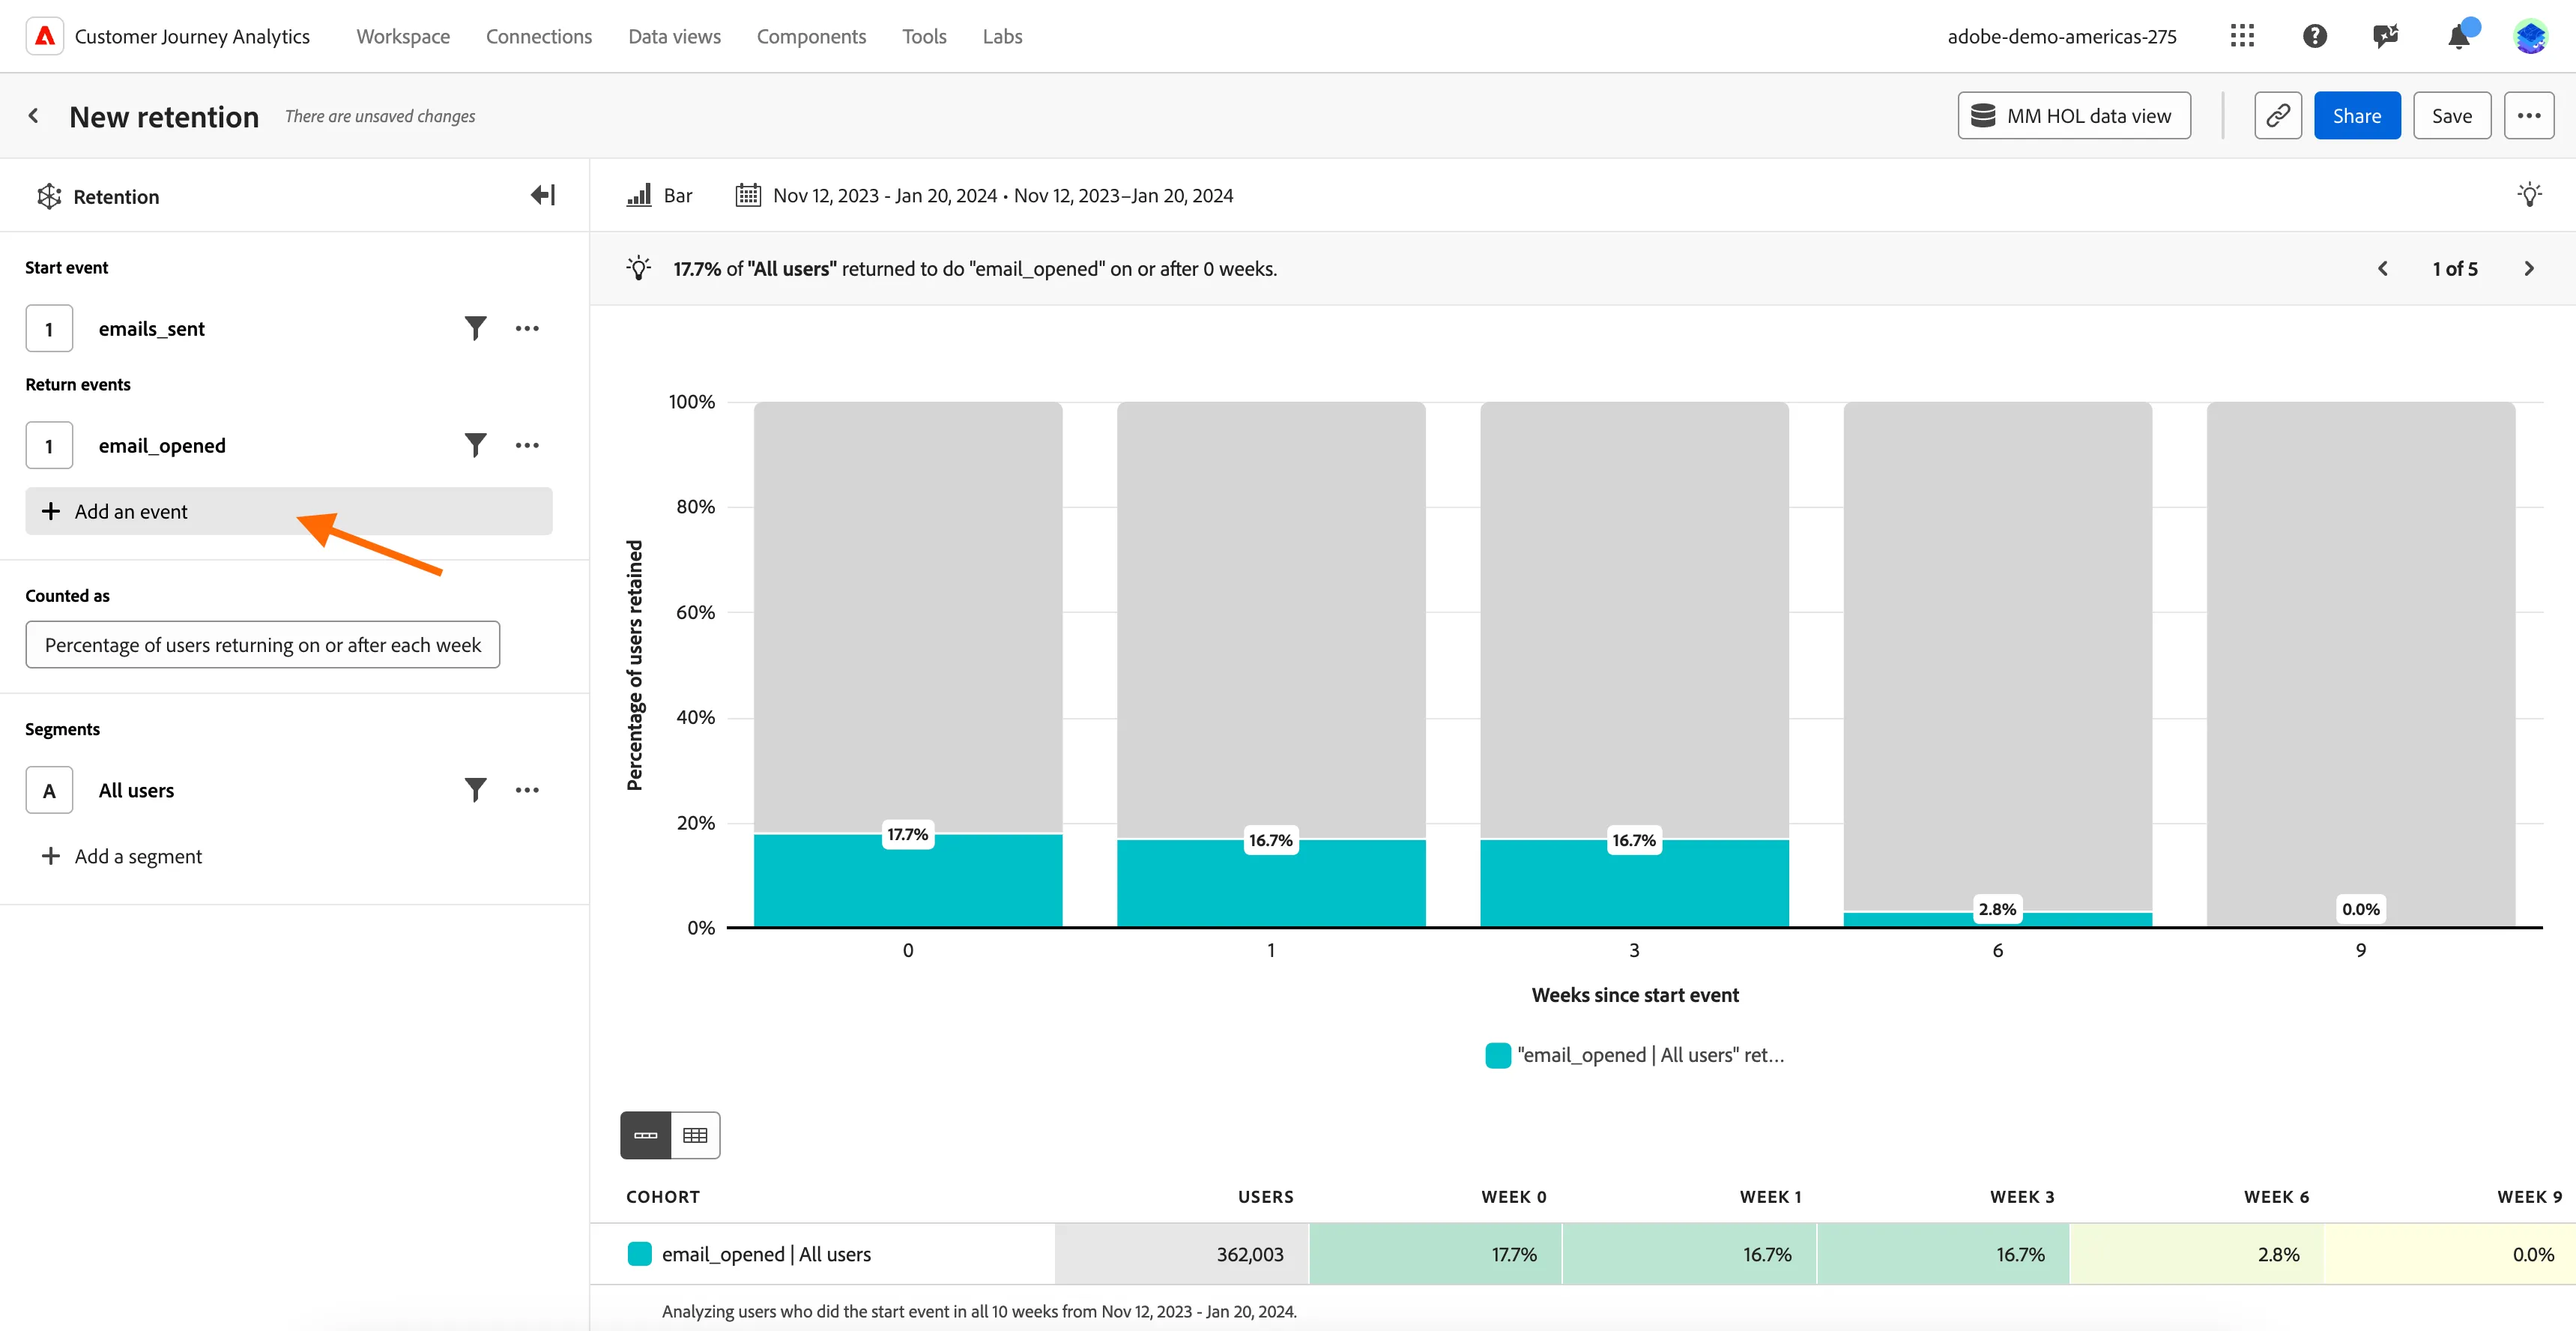This screenshot has width=2576, height=1331.
Task: Open the more options ellipsis next to Save
Action: point(2529,116)
